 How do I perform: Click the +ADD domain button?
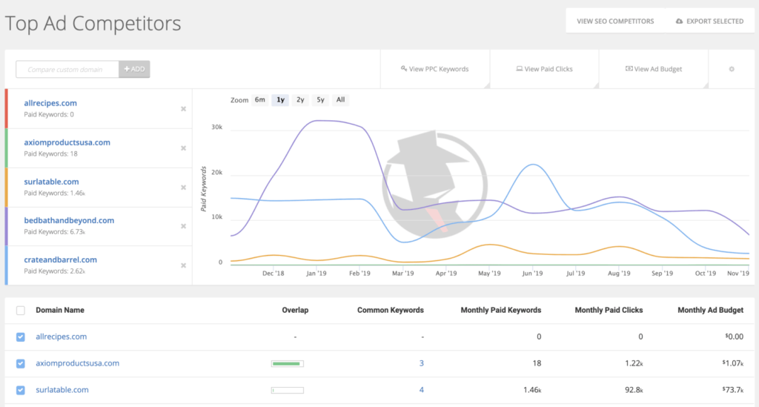[135, 69]
